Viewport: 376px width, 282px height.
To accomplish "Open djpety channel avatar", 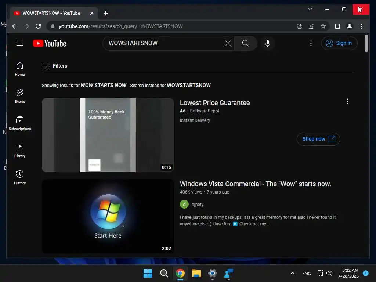I will coord(184,204).
